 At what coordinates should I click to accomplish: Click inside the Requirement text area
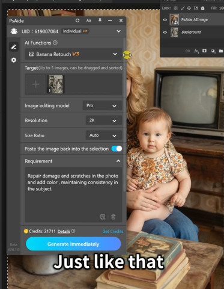pos(73,194)
